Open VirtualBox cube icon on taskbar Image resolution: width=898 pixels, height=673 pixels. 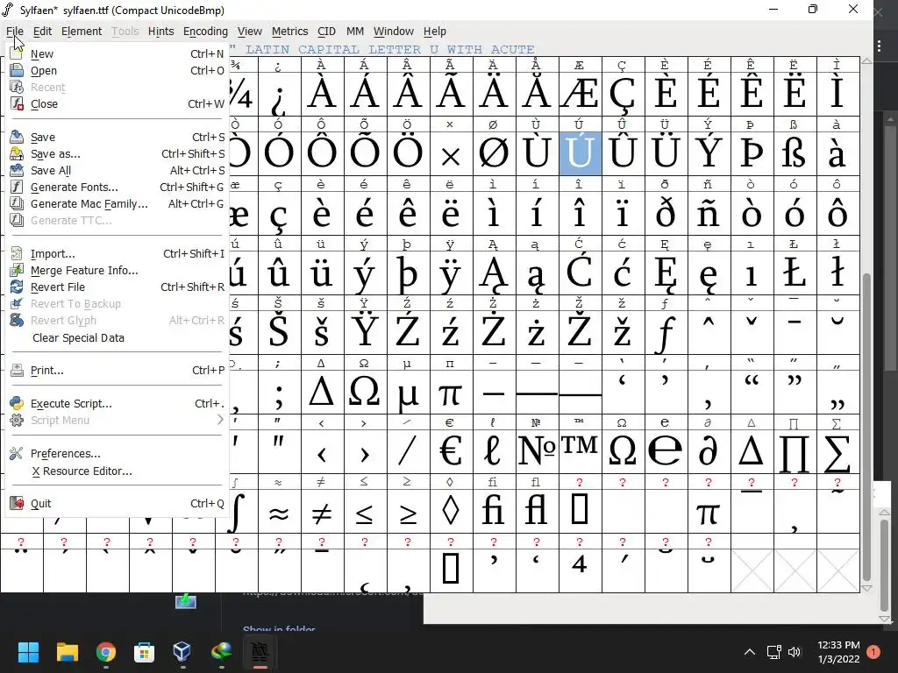(182, 651)
